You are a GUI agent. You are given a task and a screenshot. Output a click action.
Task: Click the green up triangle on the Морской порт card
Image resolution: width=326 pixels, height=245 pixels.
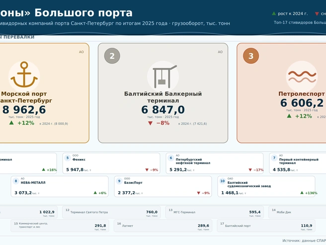coord(11,123)
